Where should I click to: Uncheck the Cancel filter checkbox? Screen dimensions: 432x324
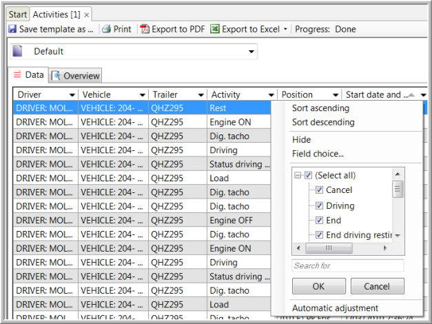[x=320, y=190]
